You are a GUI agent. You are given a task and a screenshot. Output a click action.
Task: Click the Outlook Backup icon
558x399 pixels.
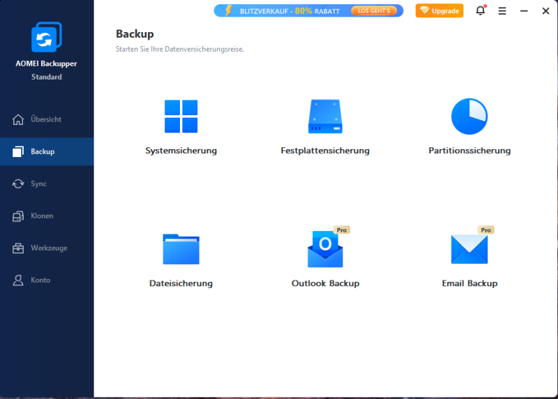tap(325, 249)
